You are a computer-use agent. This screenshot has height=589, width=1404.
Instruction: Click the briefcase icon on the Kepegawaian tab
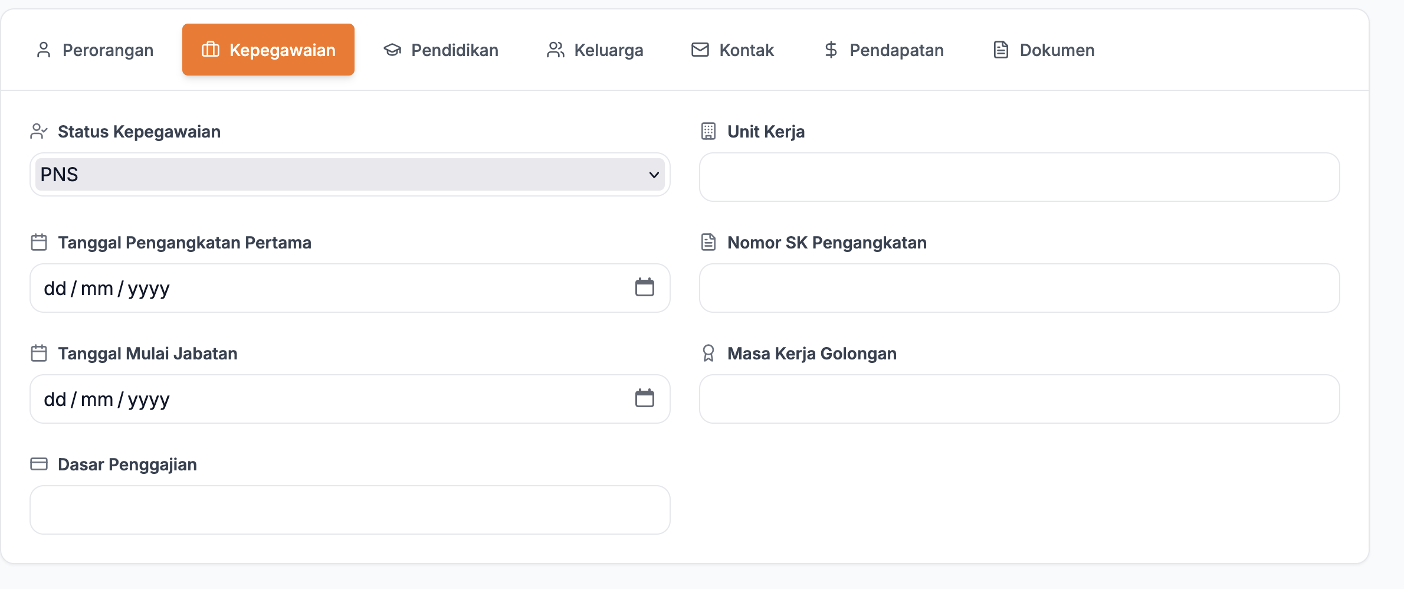click(x=211, y=50)
